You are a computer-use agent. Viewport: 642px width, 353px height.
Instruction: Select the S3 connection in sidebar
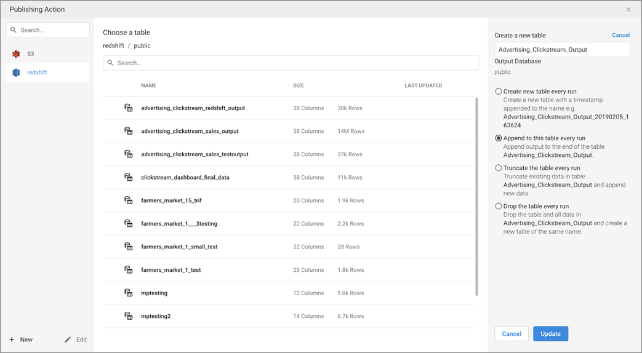(47, 54)
